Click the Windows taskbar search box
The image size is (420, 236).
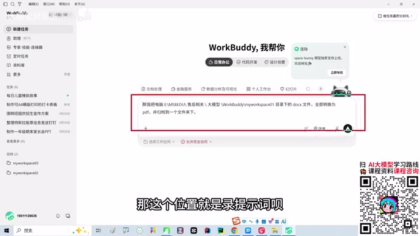[x=52, y=230]
